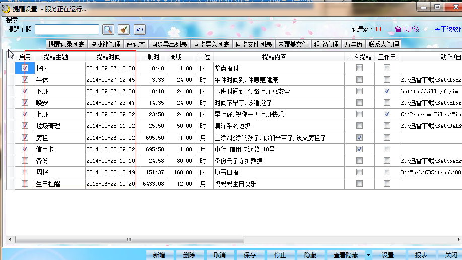Click the 提醒内容 column header
The height and width of the screenshot is (260, 462).
point(279,57)
